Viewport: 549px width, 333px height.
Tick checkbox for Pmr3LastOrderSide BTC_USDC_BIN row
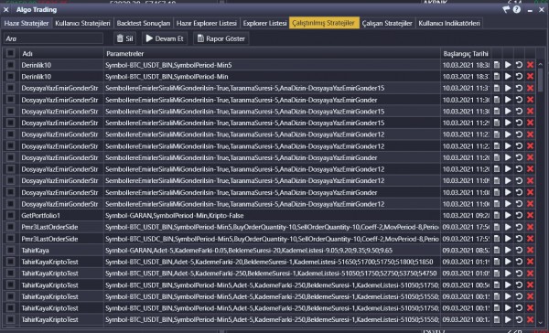pos(10,239)
